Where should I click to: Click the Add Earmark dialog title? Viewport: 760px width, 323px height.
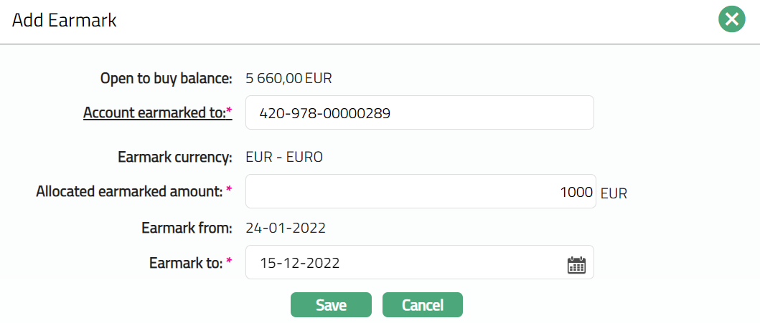point(65,21)
